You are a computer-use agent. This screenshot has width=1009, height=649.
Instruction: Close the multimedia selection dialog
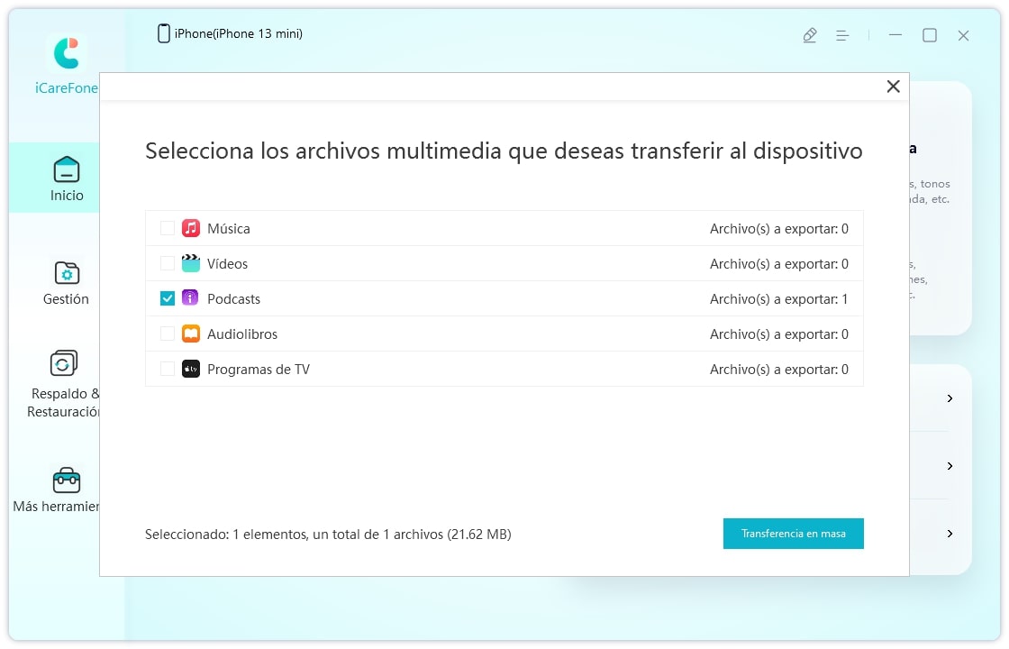(893, 87)
